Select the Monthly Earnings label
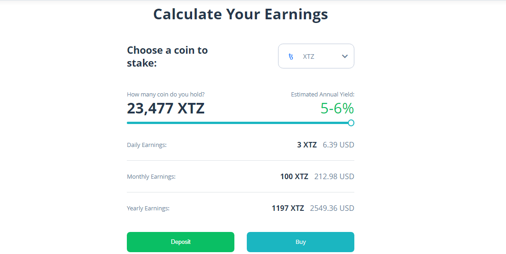This screenshot has width=506, height=254. click(x=151, y=177)
